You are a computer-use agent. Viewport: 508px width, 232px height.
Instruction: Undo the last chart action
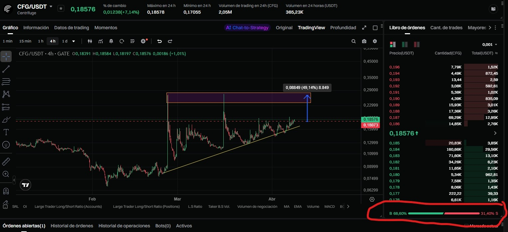tap(159, 41)
